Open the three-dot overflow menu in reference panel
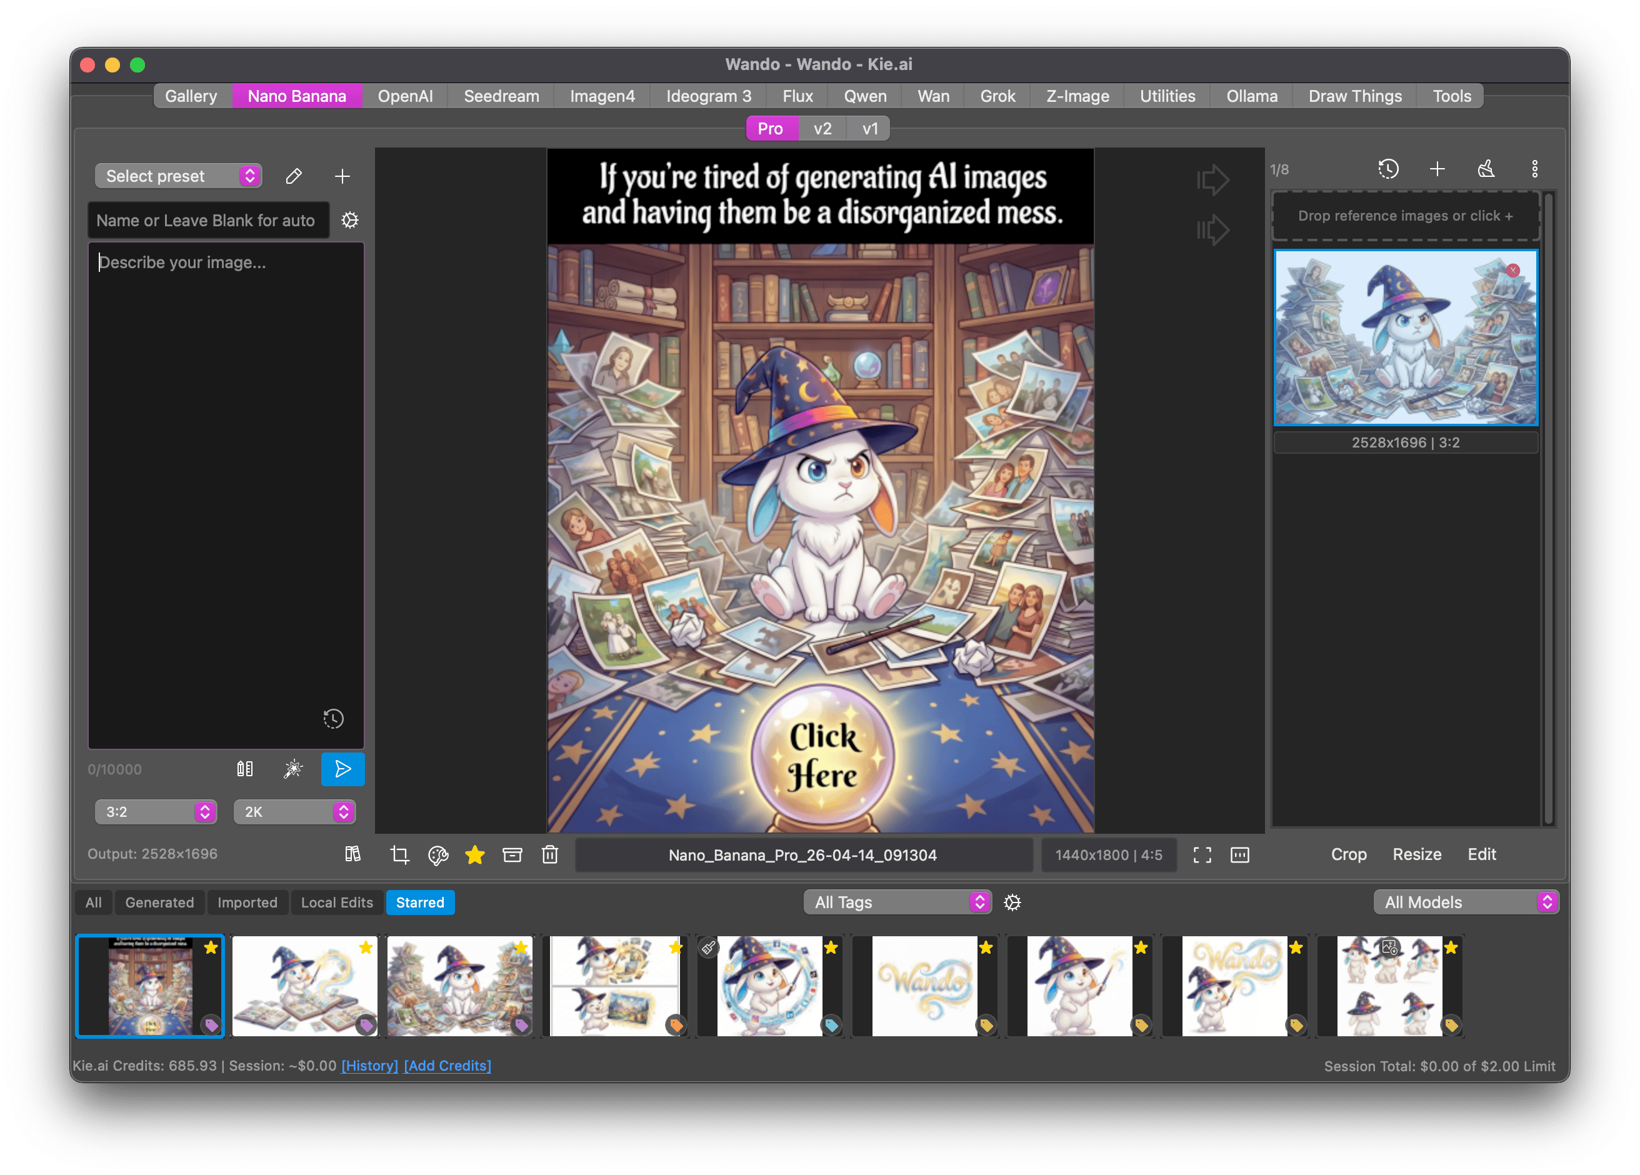1640x1175 pixels. [1535, 169]
